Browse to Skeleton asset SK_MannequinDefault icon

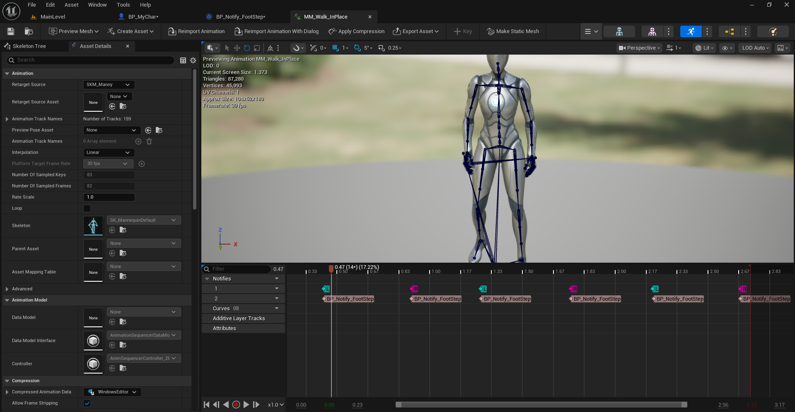tap(123, 230)
